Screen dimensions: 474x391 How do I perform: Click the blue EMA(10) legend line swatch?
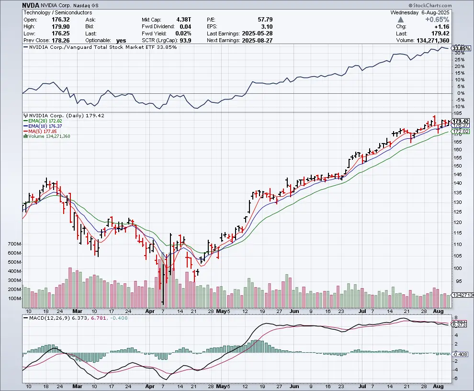pyautogui.click(x=26, y=126)
